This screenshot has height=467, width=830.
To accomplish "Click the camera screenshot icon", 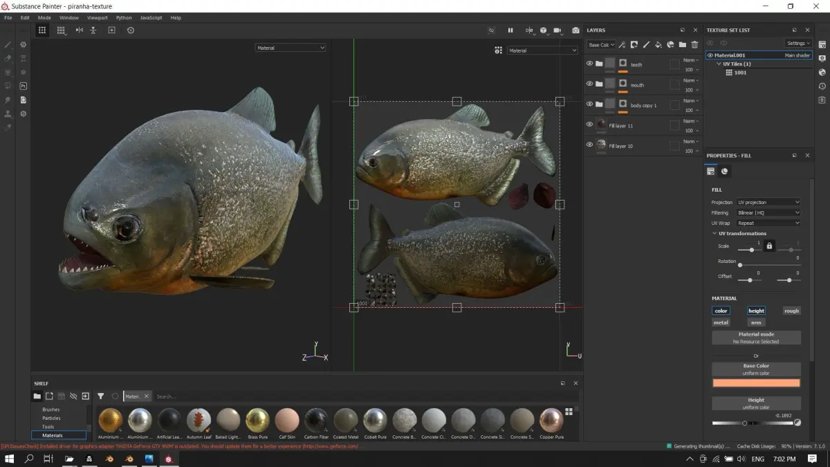I will [x=575, y=30].
